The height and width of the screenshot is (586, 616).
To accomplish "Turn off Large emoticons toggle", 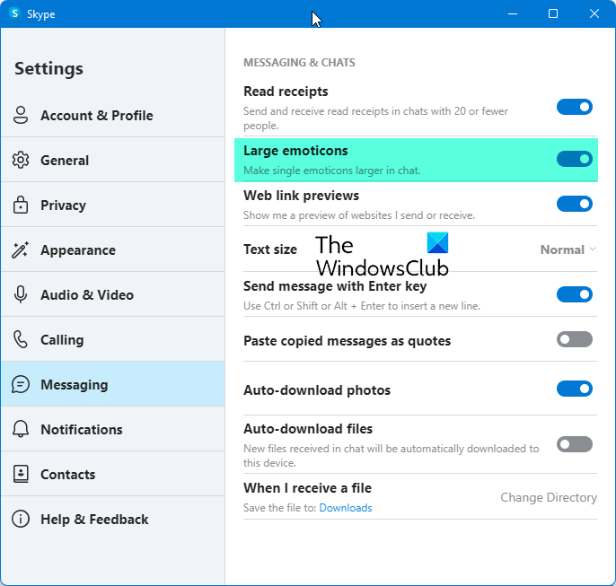I will coord(575,159).
